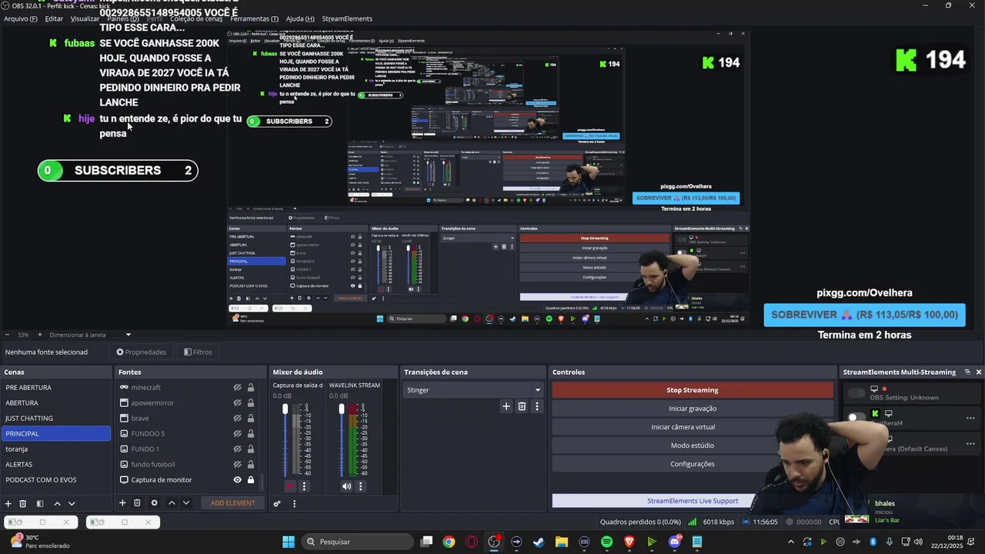Viewport: 985px width, 554px height.
Task: Open File Explorer from the taskbar
Action: (562, 542)
